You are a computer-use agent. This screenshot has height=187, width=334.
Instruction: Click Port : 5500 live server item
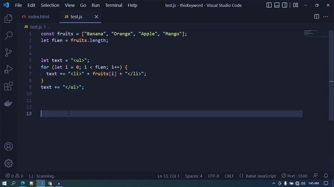click(x=294, y=176)
